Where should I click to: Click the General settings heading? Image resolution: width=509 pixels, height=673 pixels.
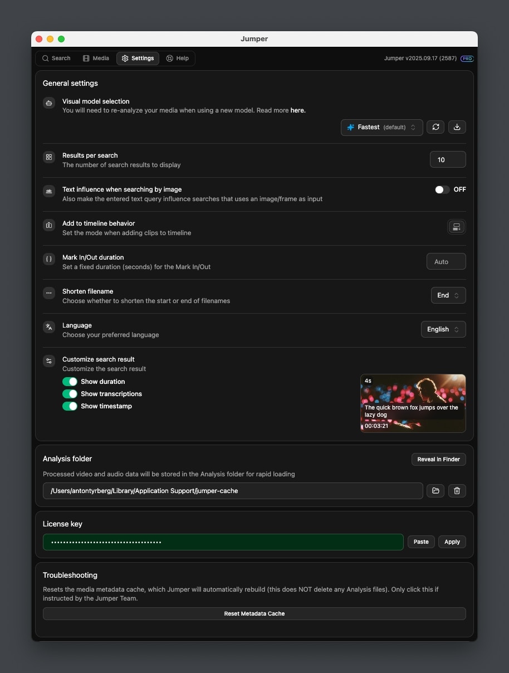click(70, 83)
